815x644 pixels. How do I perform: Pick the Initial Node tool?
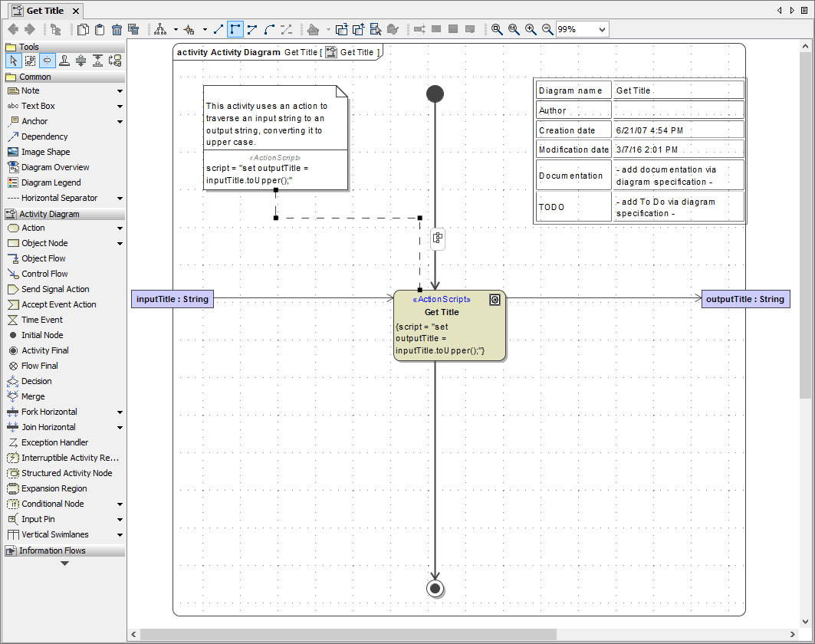(41, 335)
